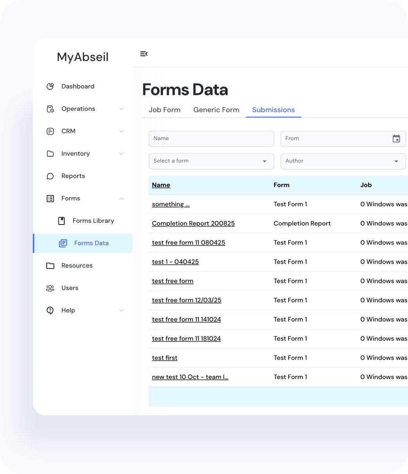Viewport: 408px width, 474px height.
Task: Click the CRM sidebar icon
Action: tap(50, 131)
